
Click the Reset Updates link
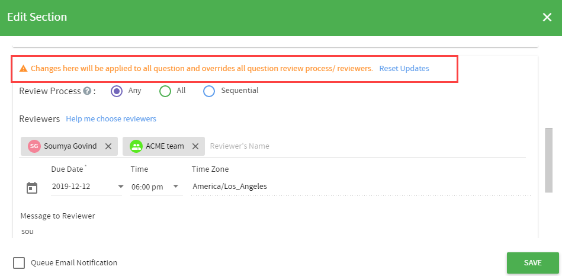[404, 69]
